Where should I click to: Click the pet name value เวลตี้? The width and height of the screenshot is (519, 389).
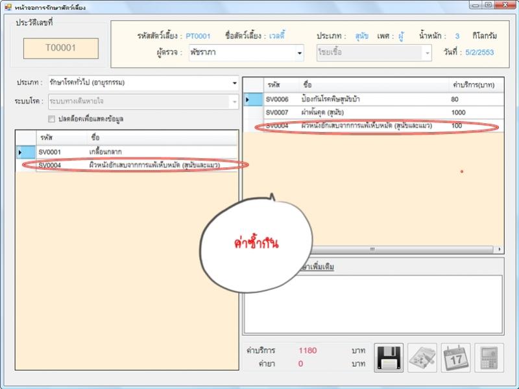[x=277, y=36]
